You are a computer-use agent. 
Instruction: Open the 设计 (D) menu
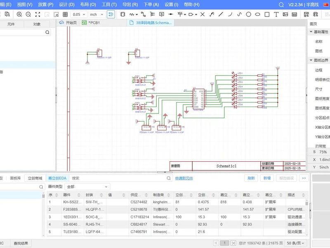(x=67, y=5)
